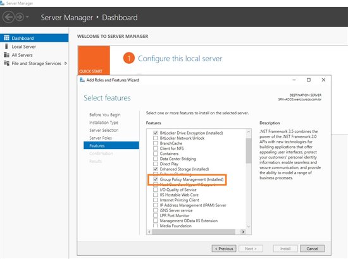
Task: Click the Dashboard breadcrumb in the header
Action: click(x=120, y=18)
